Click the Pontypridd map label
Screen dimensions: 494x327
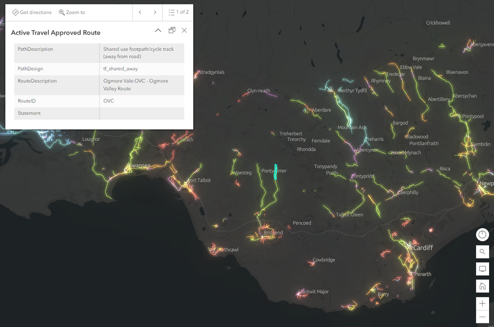pyautogui.click(x=363, y=176)
